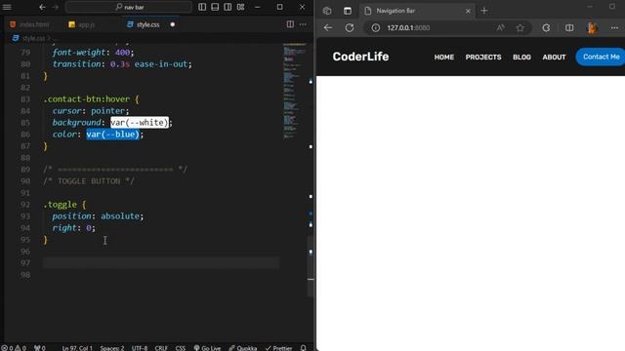This screenshot has height=351, width=625.
Task: Add this page to favorites star
Action: 520,28
